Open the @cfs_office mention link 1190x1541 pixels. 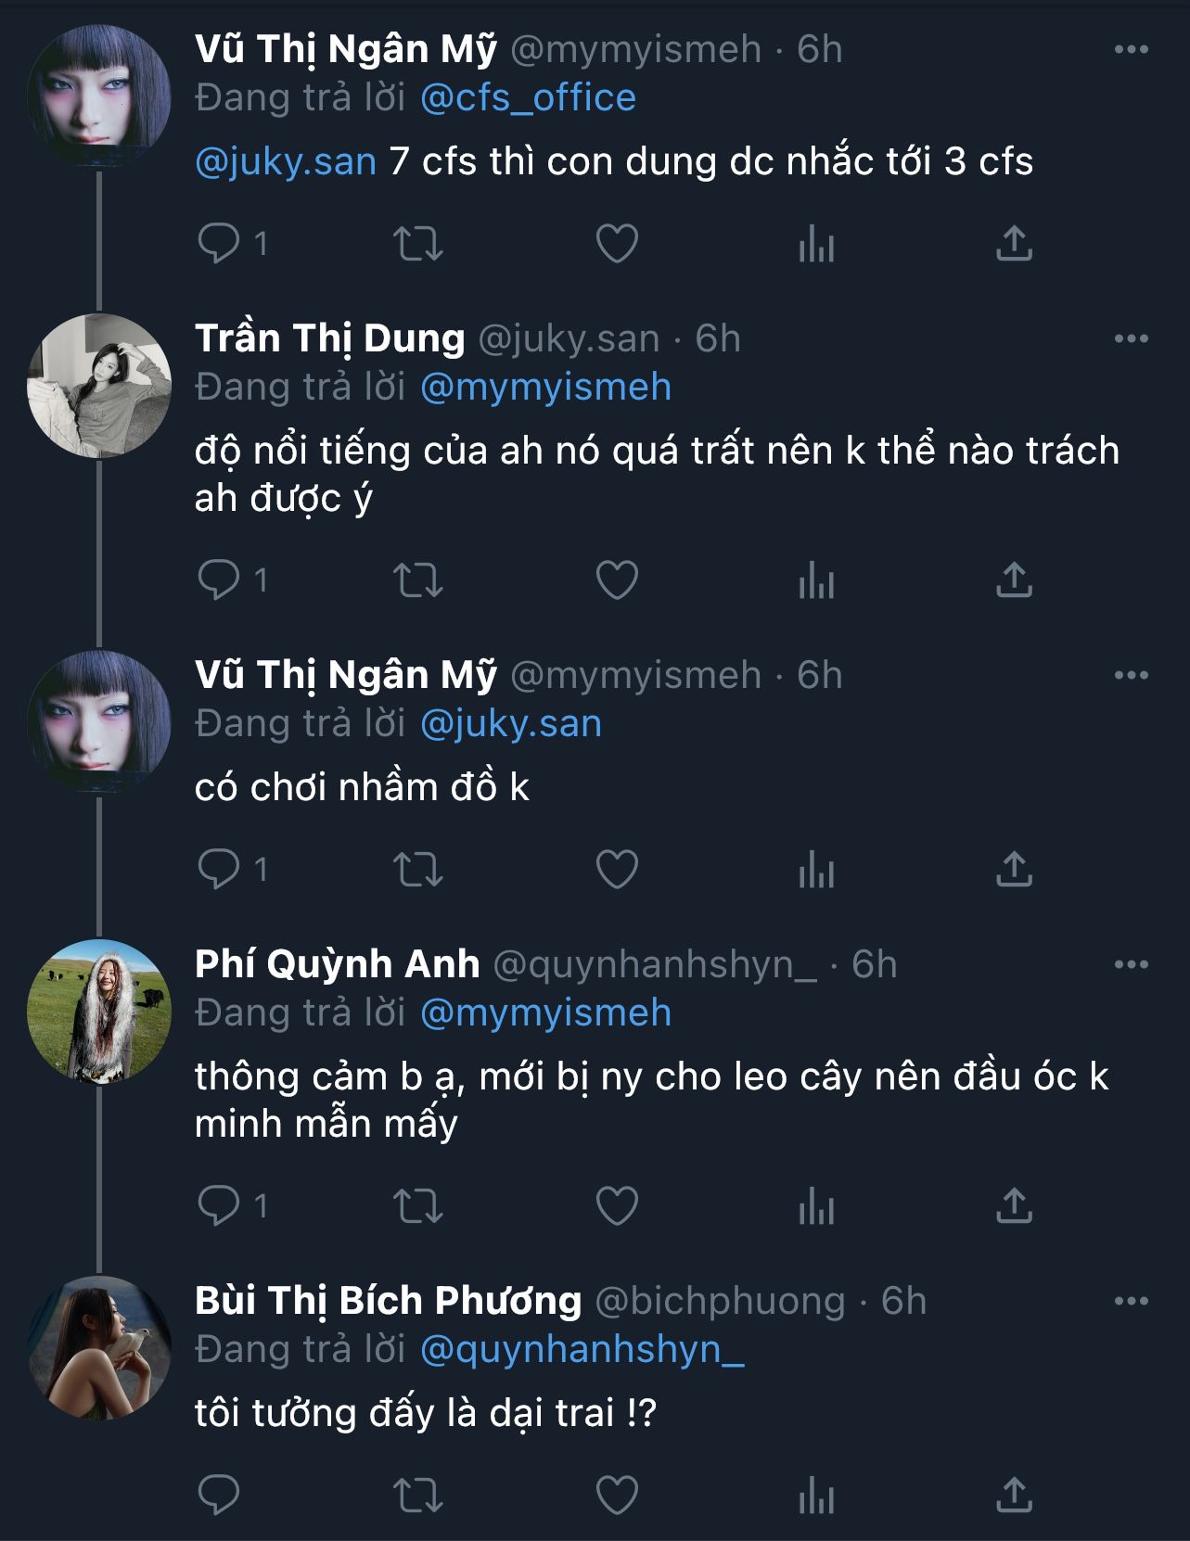tap(528, 98)
